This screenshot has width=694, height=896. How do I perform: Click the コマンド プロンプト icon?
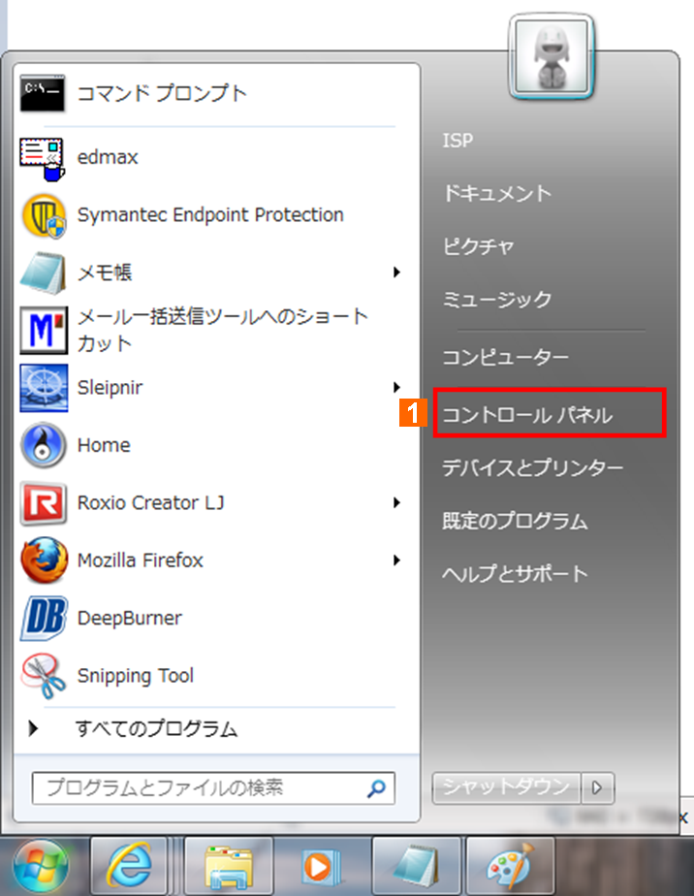pyautogui.click(x=43, y=93)
